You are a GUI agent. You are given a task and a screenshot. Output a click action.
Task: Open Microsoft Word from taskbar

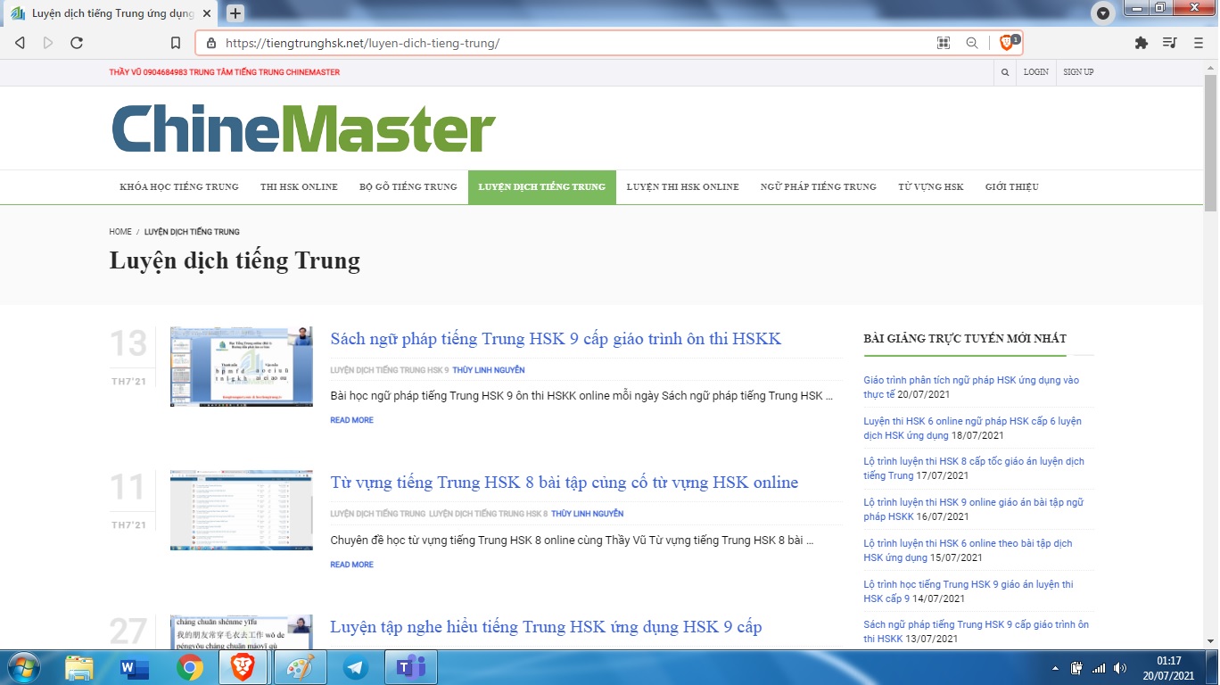click(134, 667)
